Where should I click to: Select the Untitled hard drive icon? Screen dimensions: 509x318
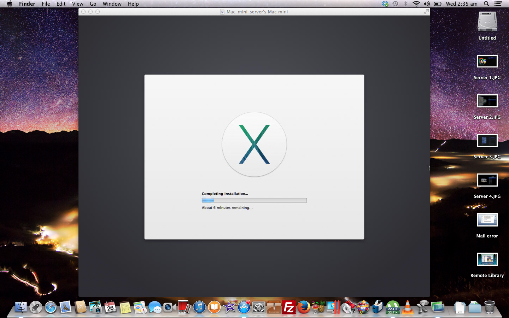pos(487,22)
